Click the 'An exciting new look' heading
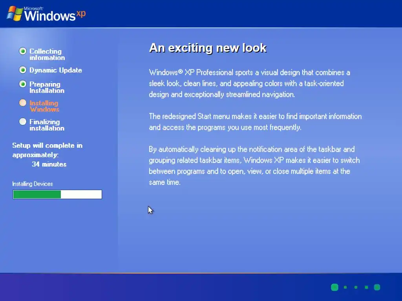 coord(208,48)
